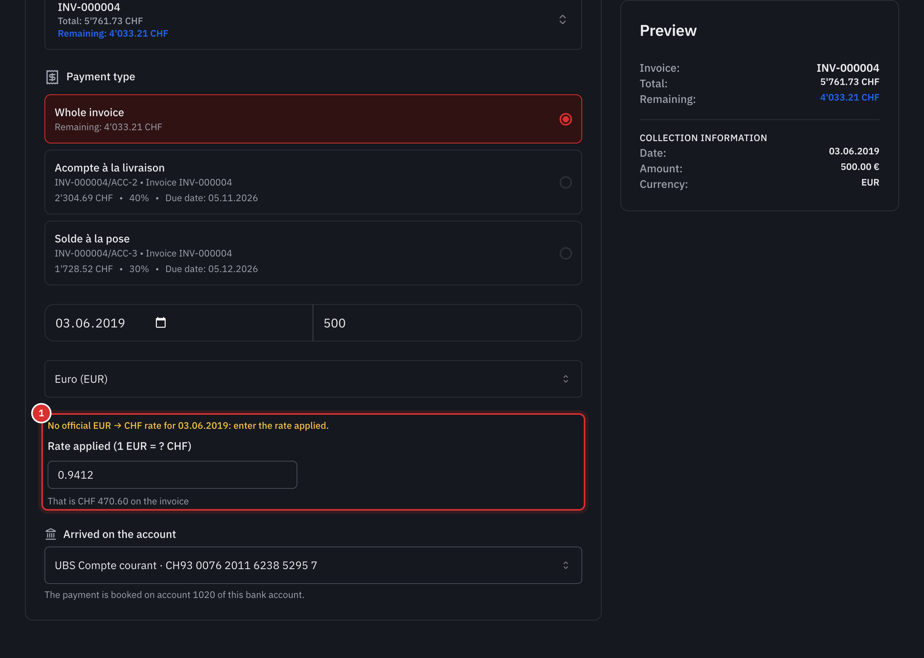Click the INV-000004 value in Preview panel
Image resolution: width=924 pixels, height=658 pixels.
coord(848,68)
